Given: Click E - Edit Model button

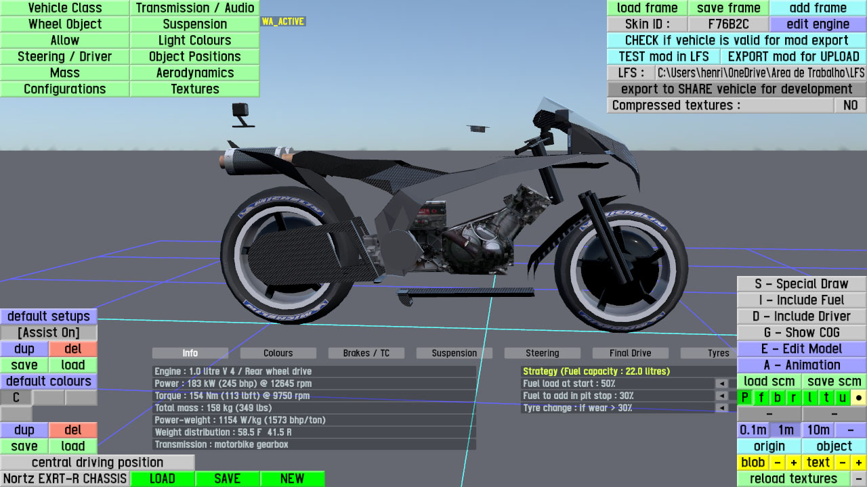Looking at the screenshot, I should [x=802, y=349].
